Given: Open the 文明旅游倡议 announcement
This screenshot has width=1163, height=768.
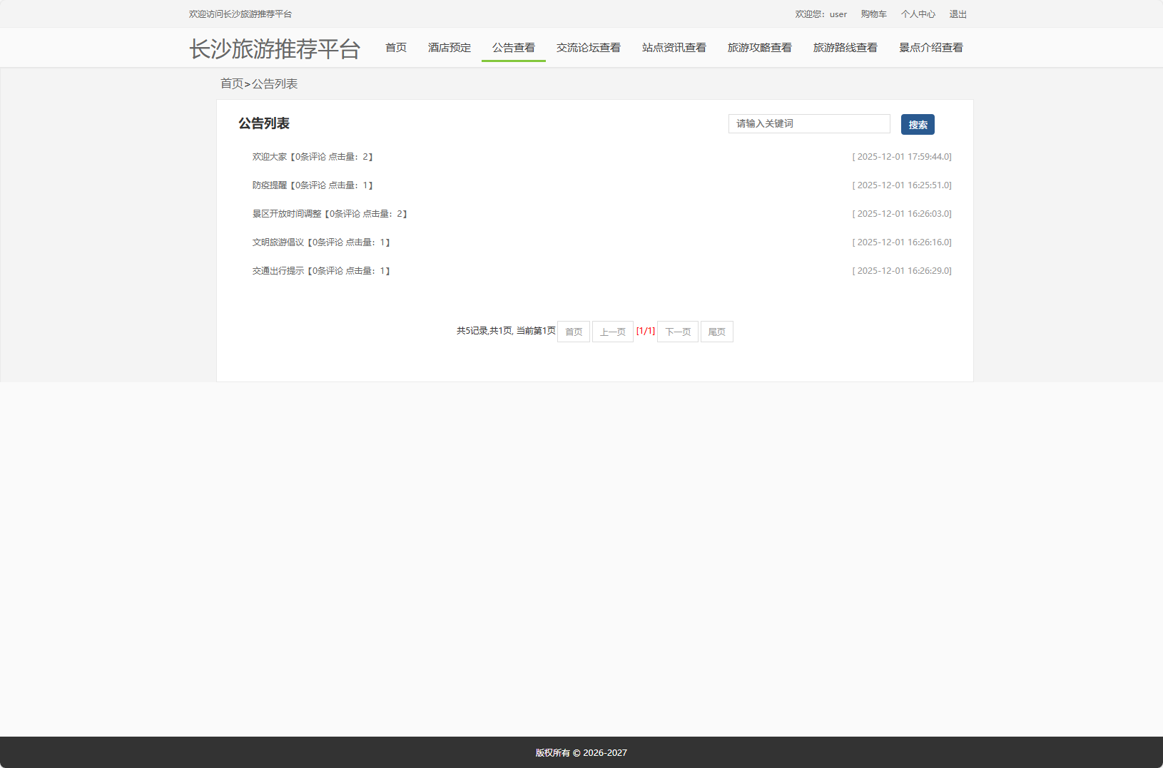Looking at the screenshot, I should pyautogui.click(x=320, y=242).
